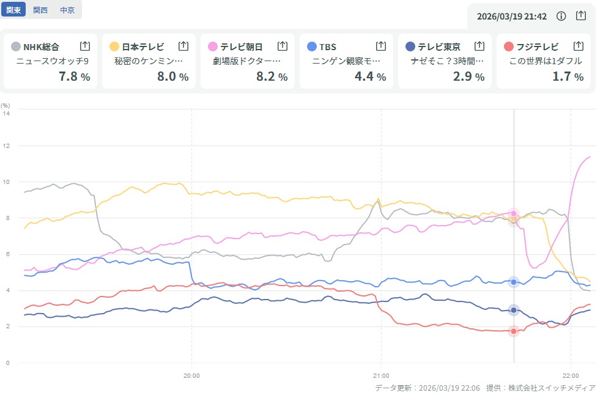This screenshot has width=603, height=398.
Task: Click the 21:00 time label on the axis
Action: [381, 374]
